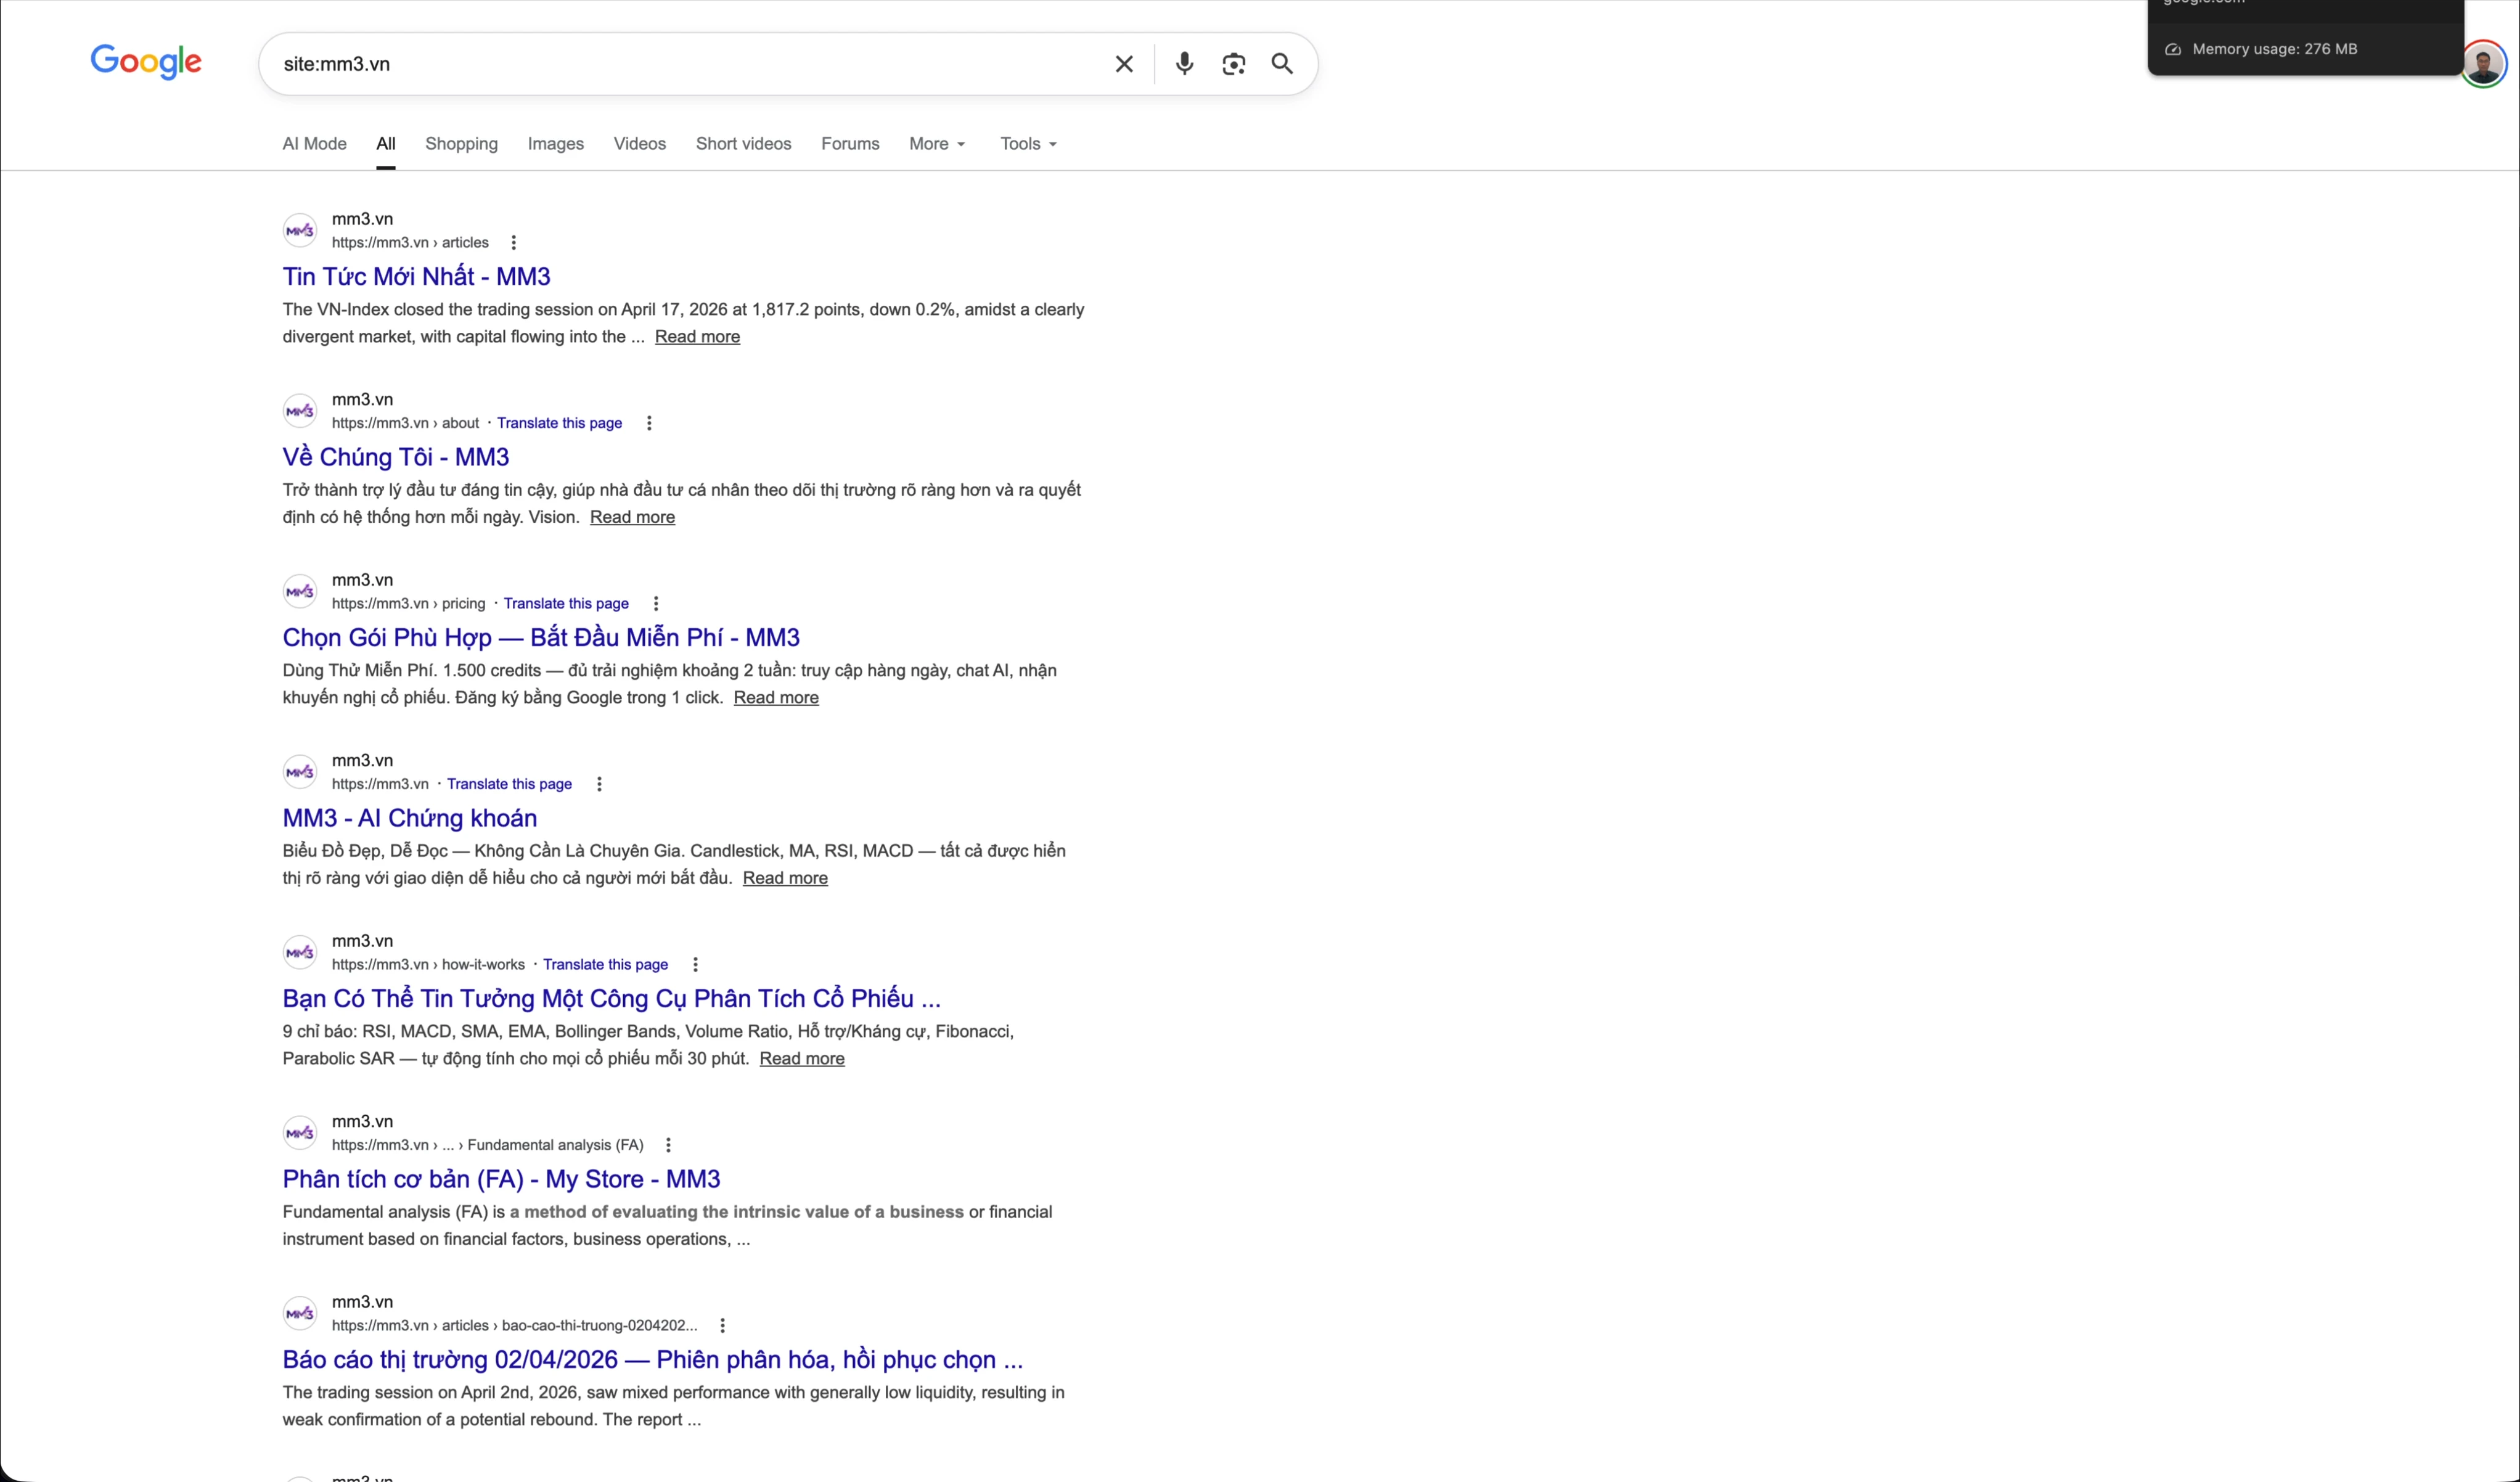Open the More dropdown

pos(936,143)
